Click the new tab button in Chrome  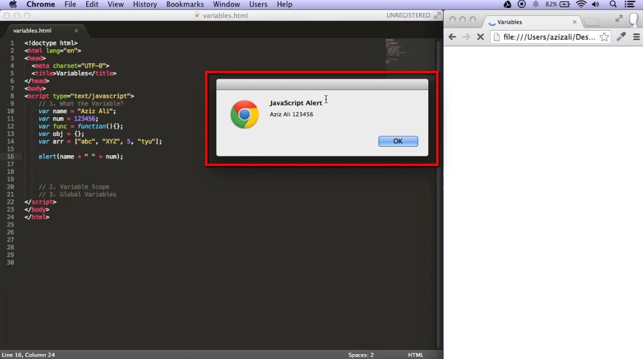[591, 22]
